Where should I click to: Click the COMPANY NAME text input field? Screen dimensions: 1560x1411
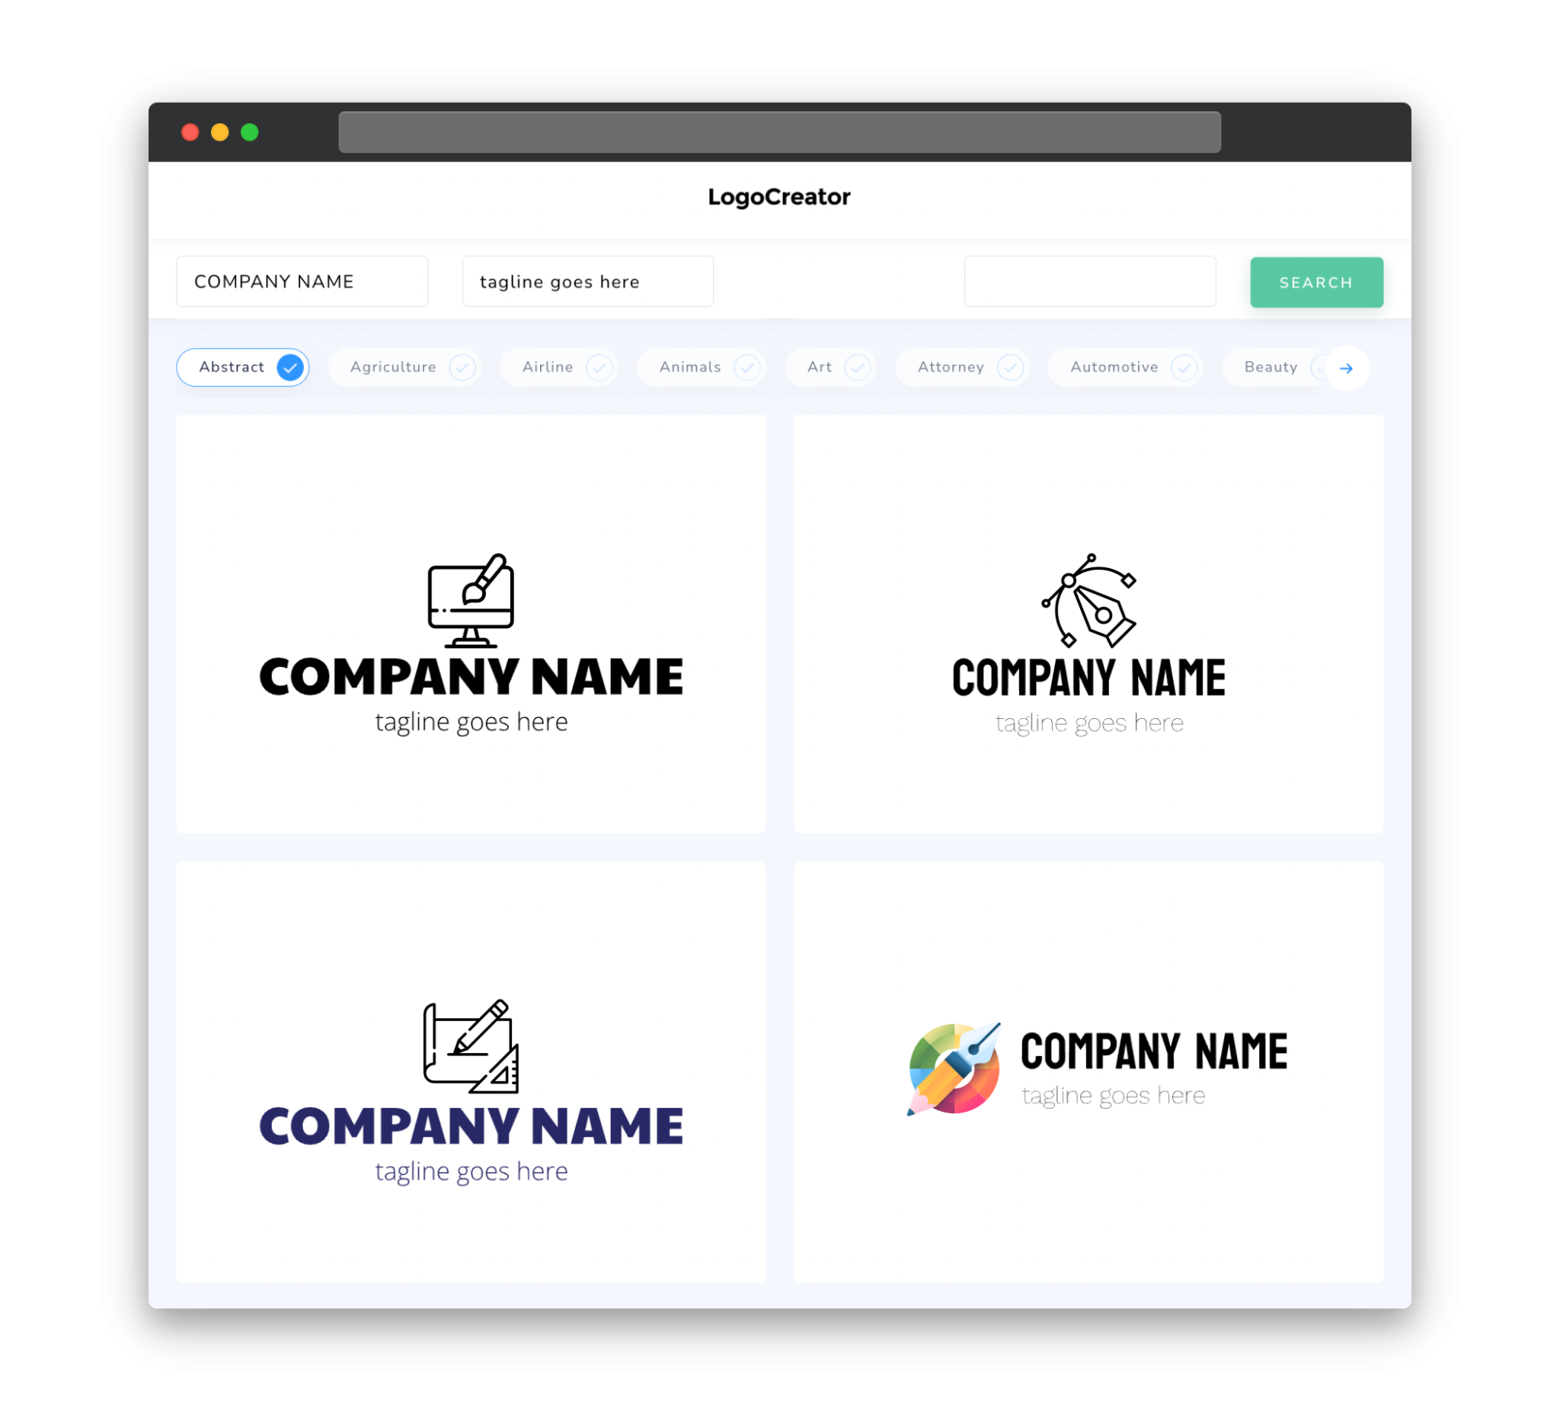(303, 281)
